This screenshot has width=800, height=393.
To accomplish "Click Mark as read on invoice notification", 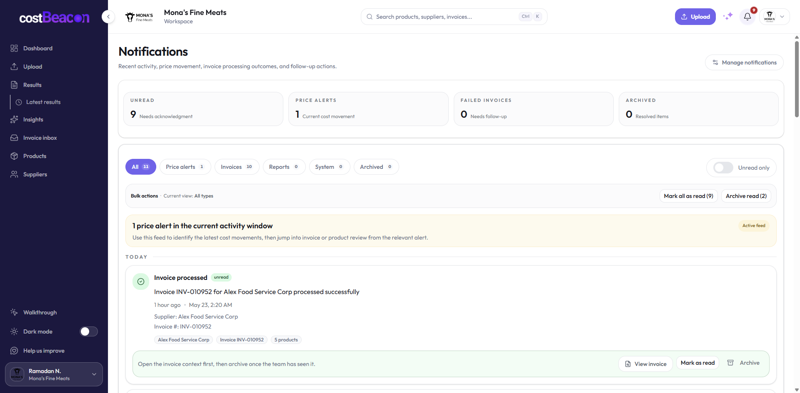I will coord(697,363).
